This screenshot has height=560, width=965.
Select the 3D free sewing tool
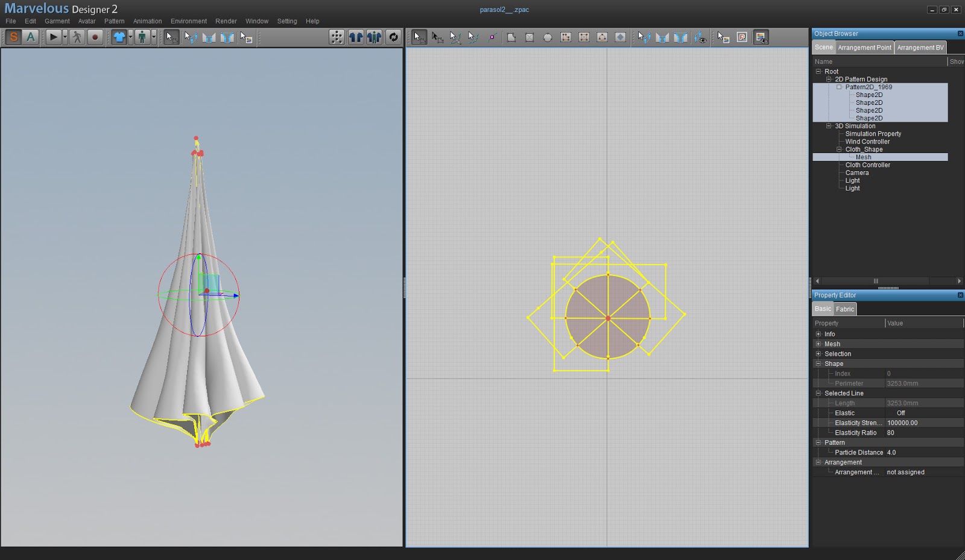click(209, 37)
